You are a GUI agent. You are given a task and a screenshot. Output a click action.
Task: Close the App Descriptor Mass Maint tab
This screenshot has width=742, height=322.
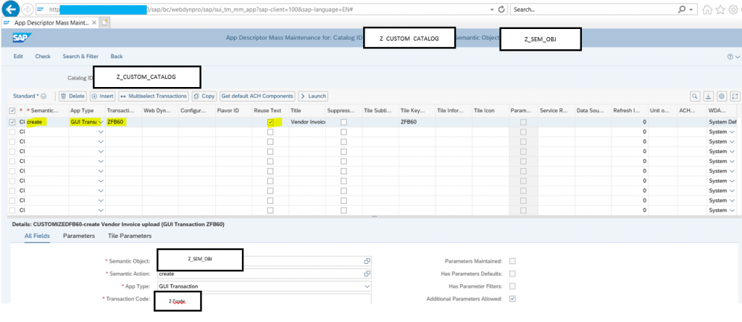(94, 22)
